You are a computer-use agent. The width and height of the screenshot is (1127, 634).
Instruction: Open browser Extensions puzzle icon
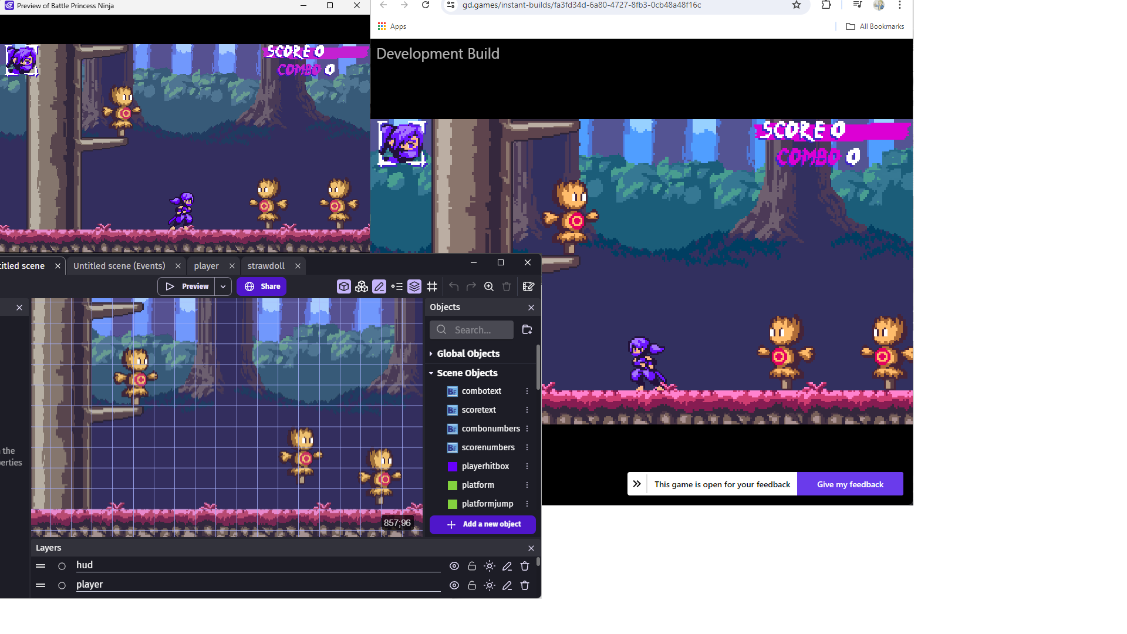pyautogui.click(x=826, y=5)
